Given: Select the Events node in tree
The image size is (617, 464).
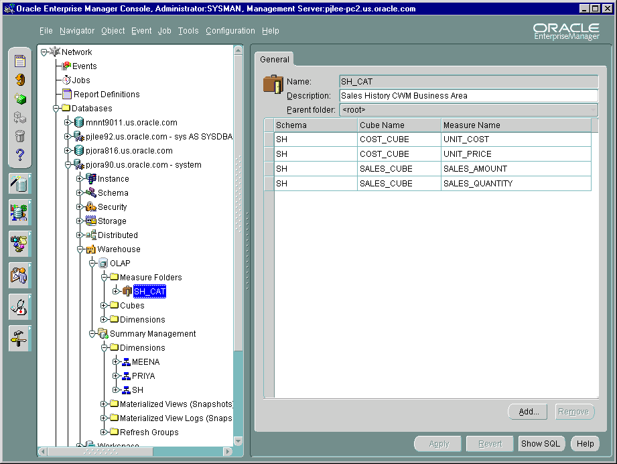Looking at the screenshot, I should pos(84,66).
